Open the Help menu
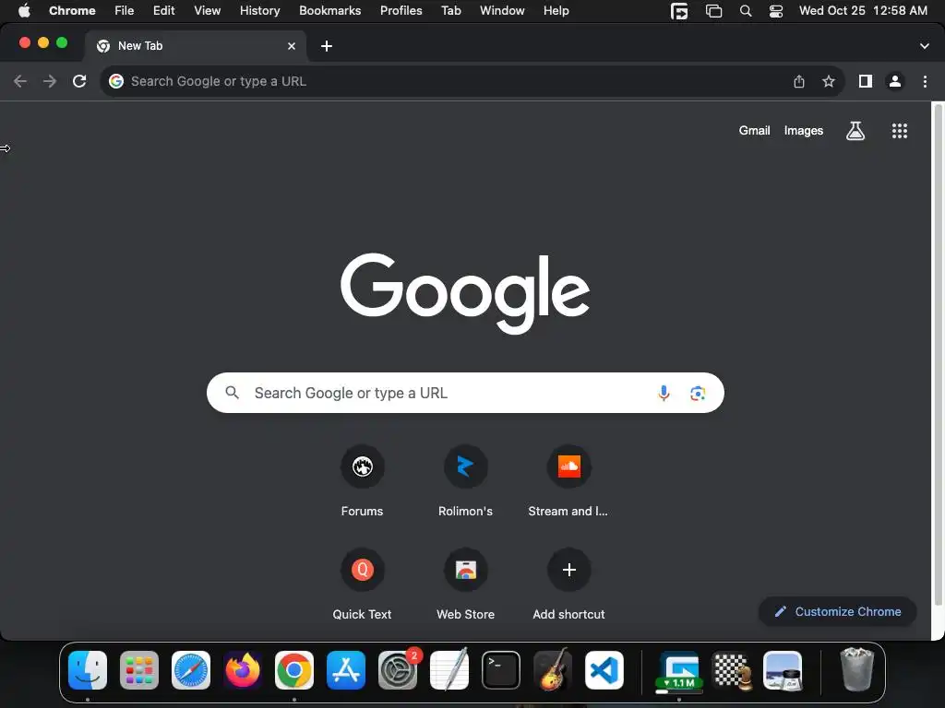The height and width of the screenshot is (708, 945). [x=556, y=11]
